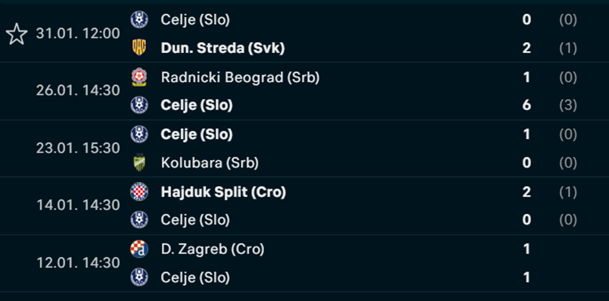Open the D. Zagreb (Cro) team name
Screen dimensions: 609x301
(213, 249)
